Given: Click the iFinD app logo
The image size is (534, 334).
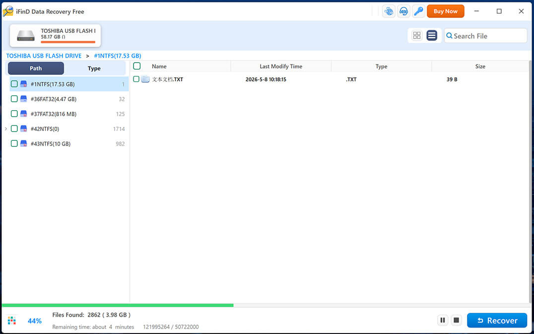Looking at the screenshot, I should [x=8, y=11].
